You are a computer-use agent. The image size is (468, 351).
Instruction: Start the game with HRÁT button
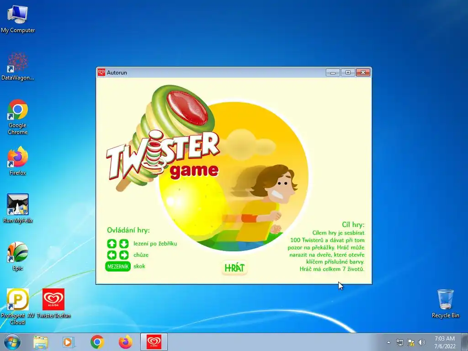click(x=234, y=268)
